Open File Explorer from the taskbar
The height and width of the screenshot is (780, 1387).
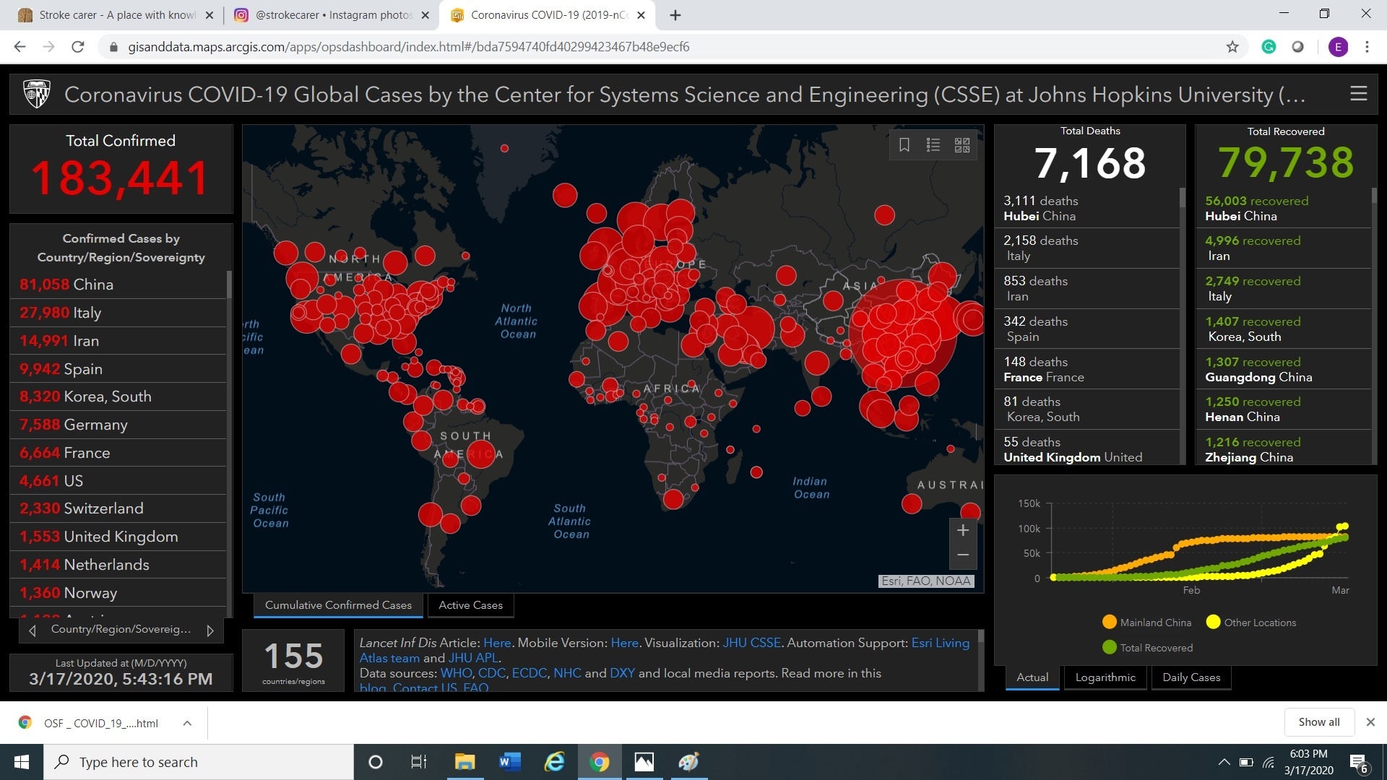click(465, 762)
